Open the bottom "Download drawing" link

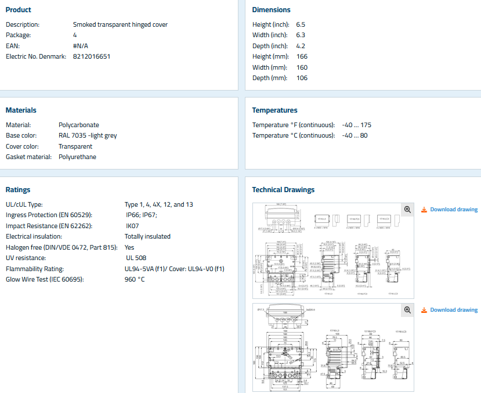453,310
